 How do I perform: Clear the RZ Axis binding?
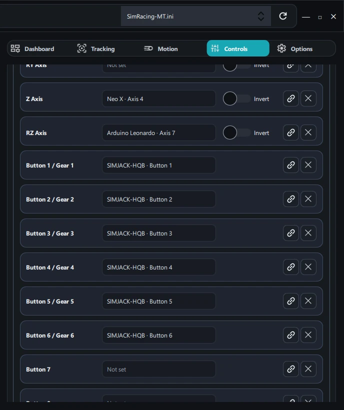pos(308,132)
